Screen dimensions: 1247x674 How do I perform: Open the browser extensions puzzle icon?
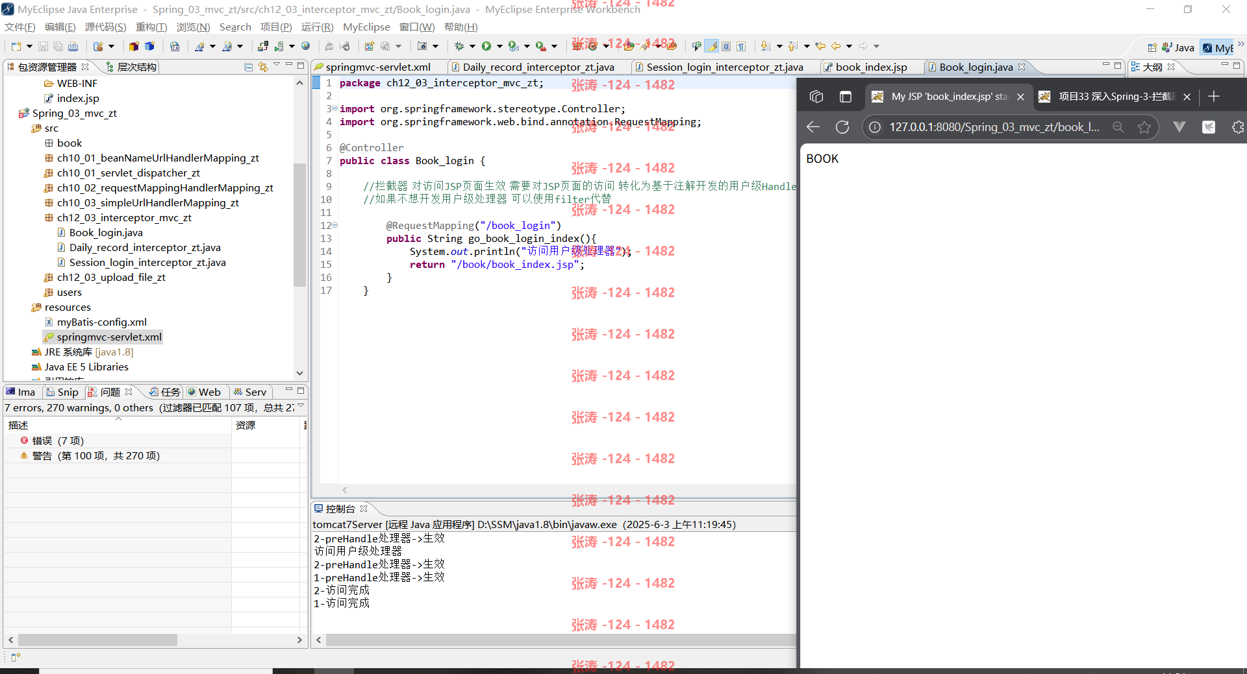(1238, 127)
